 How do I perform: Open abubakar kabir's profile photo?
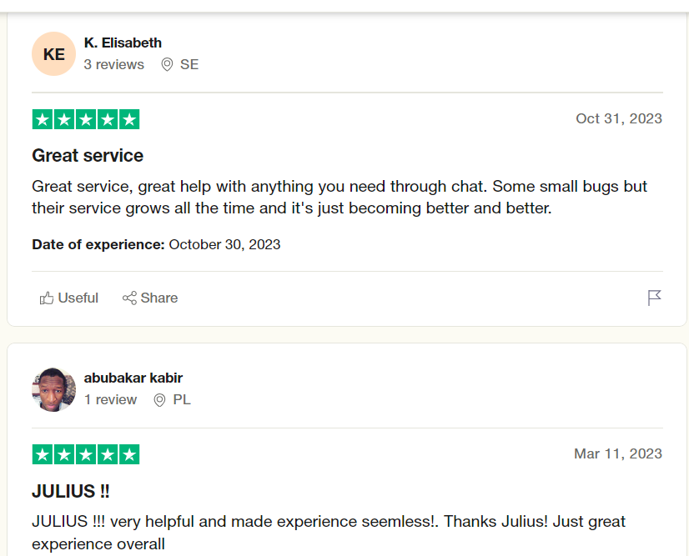[x=53, y=389]
